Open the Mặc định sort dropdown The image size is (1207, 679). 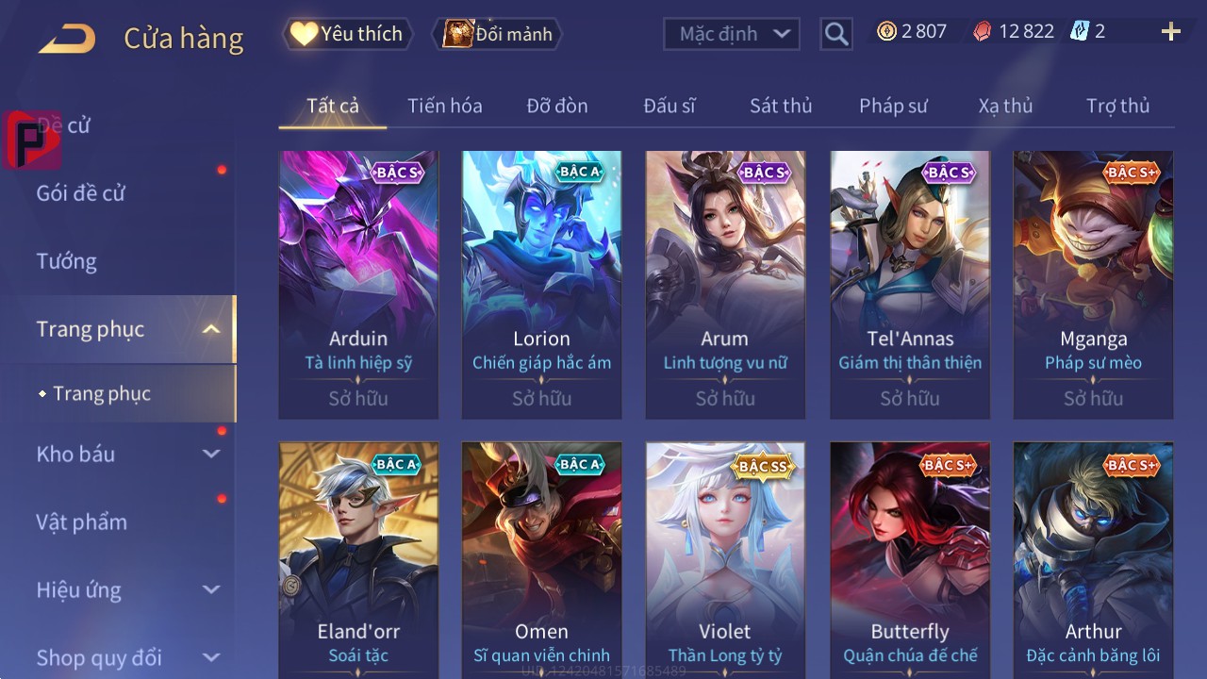click(732, 34)
